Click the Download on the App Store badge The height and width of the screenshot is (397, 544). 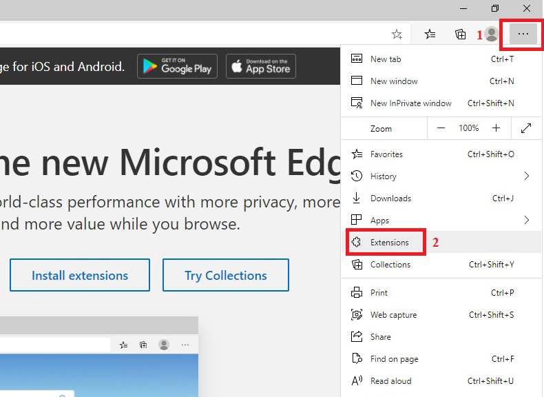(261, 66)
